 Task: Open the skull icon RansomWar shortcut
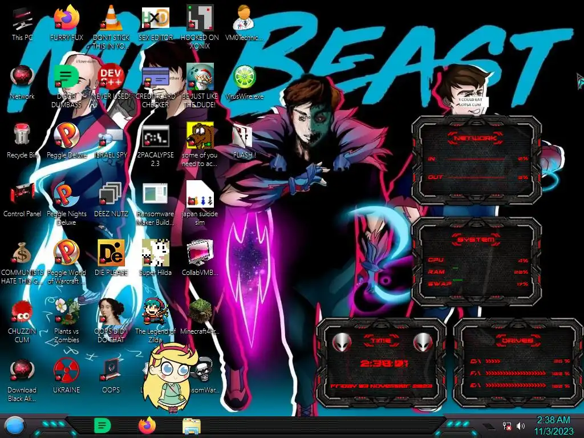tap(204, 370)
